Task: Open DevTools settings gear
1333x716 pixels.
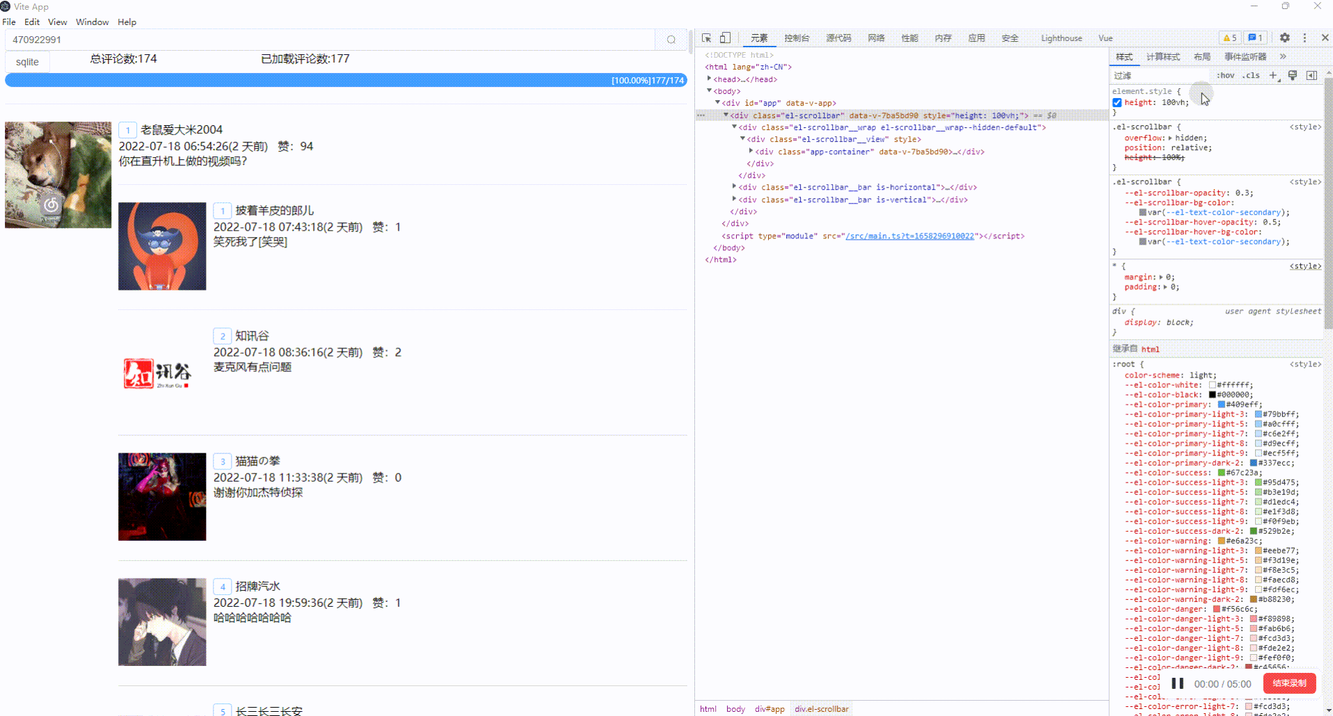Action: point(1285,38)
